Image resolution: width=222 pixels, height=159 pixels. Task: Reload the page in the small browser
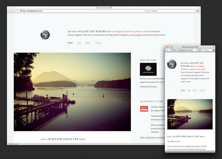pyautogui.click(x=197, y=50)
